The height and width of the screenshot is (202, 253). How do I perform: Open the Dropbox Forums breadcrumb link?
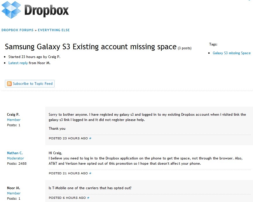(x=18, y=30)
